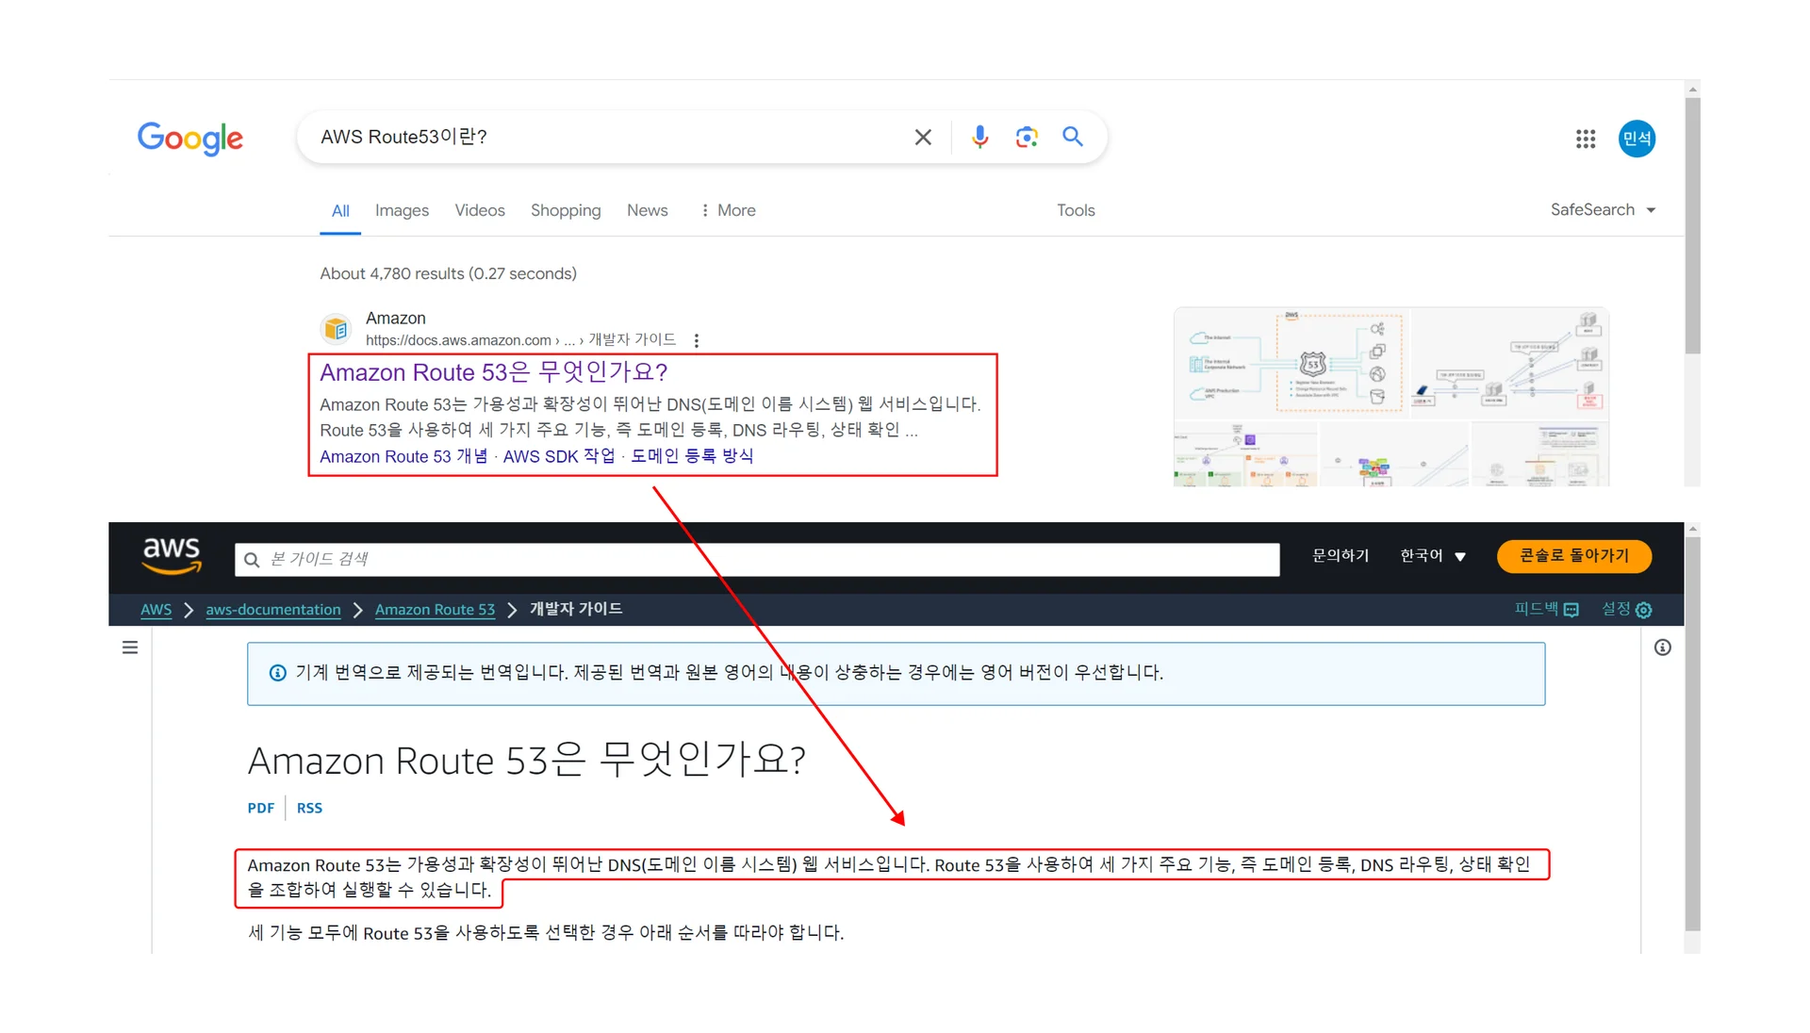This screenshot has height=1033, width=1810.
Task: Click the PDF link under the title
Action: 260,808
